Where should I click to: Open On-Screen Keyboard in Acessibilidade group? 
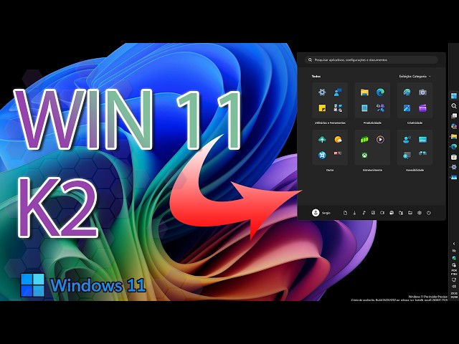422,140
